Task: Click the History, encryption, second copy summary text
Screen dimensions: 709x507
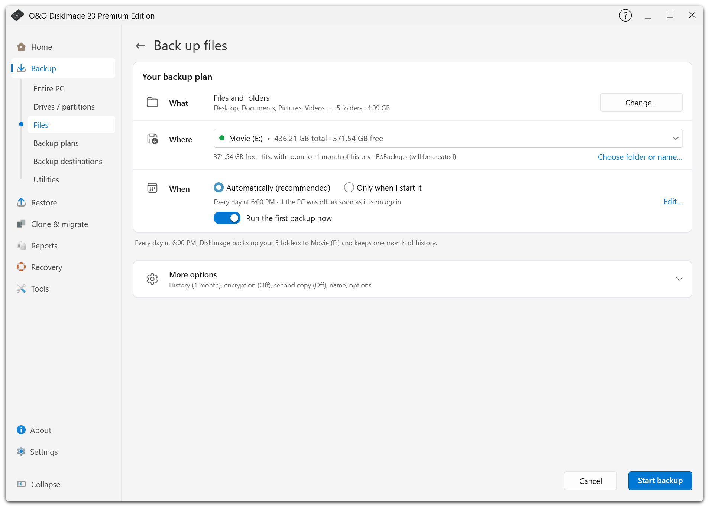Action: coord(270,285)
